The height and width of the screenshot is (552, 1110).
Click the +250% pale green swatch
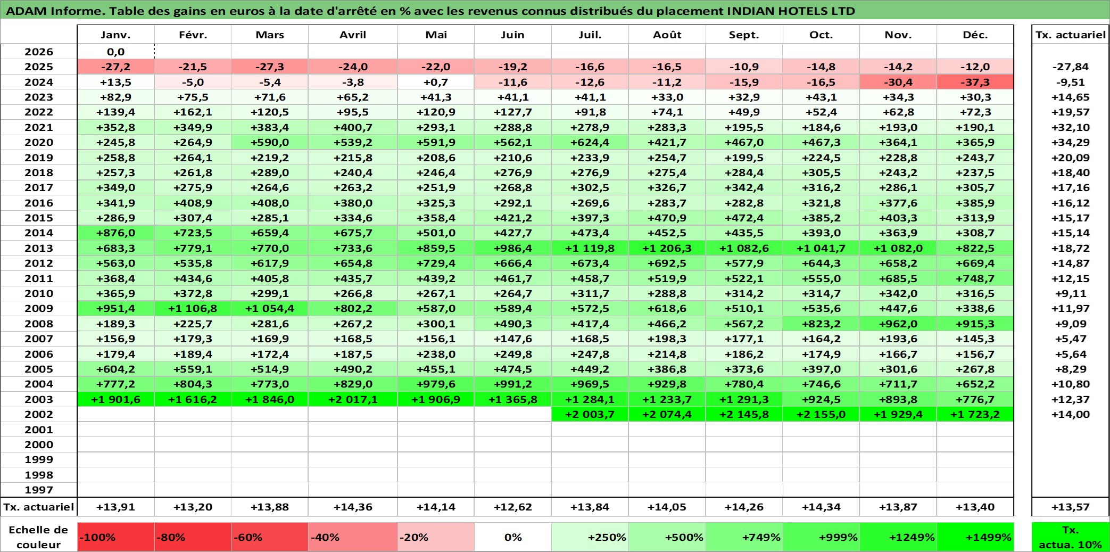click(x=590, y=537)
